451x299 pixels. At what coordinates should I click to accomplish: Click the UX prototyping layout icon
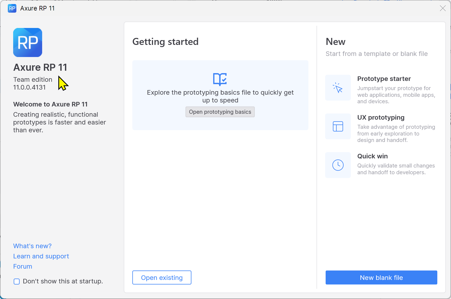tap(338, 126)
